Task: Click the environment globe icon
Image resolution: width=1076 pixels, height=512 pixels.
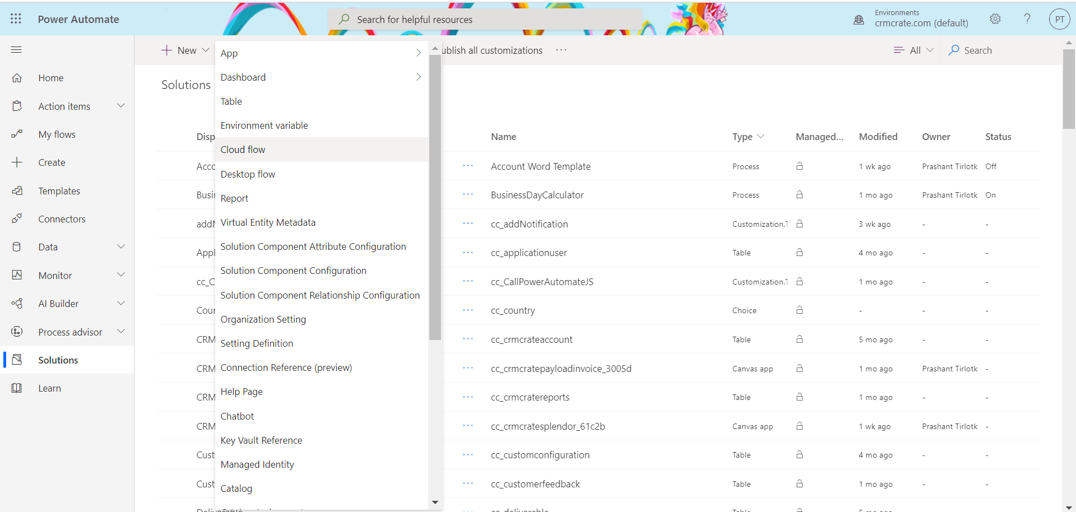Action: (859, 20)
